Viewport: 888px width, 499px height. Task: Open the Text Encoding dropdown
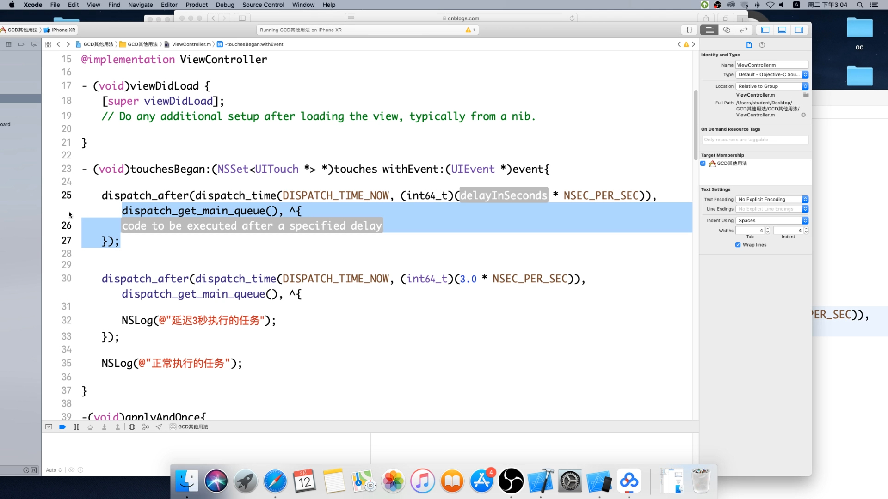tap(772, 200)
